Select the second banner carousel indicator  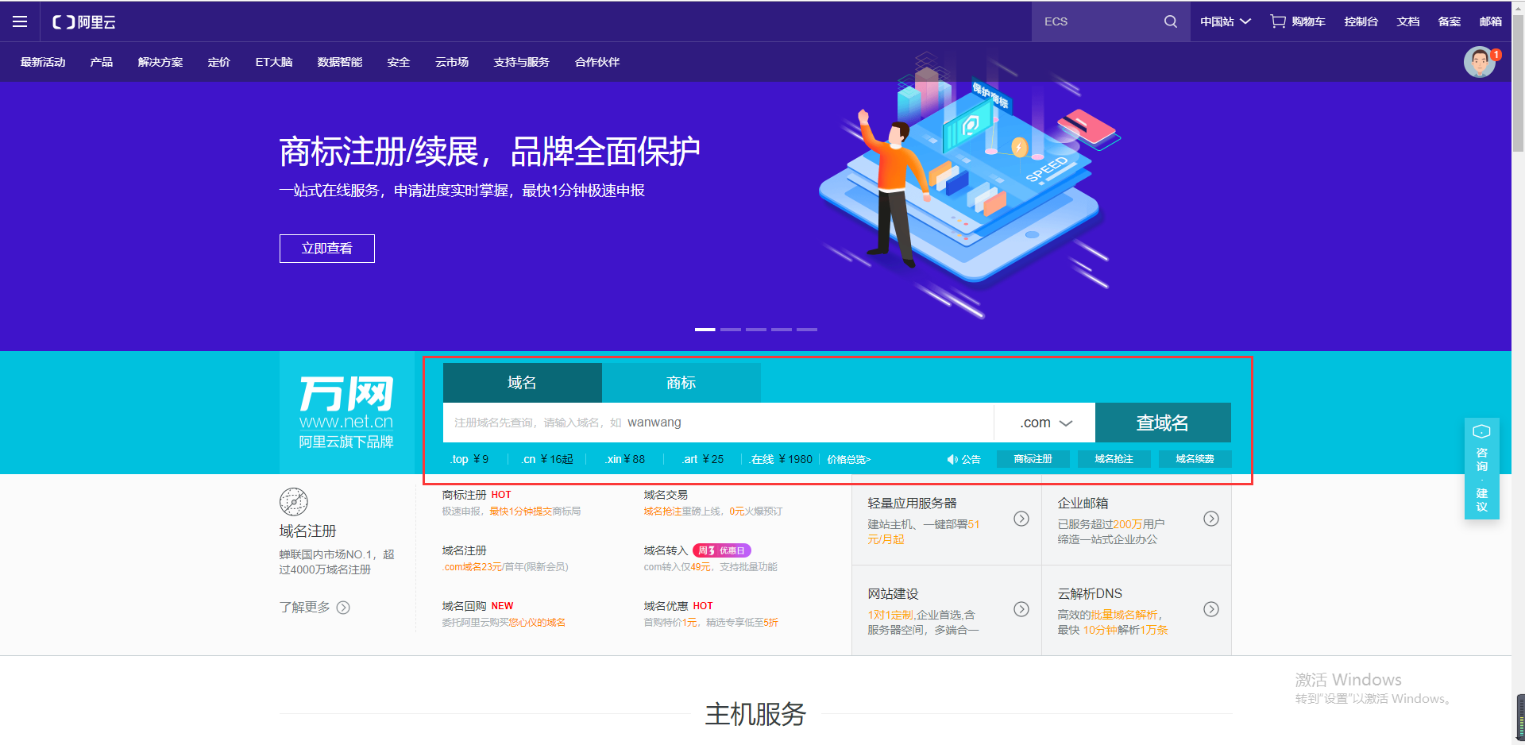click(x=731, y=329)
